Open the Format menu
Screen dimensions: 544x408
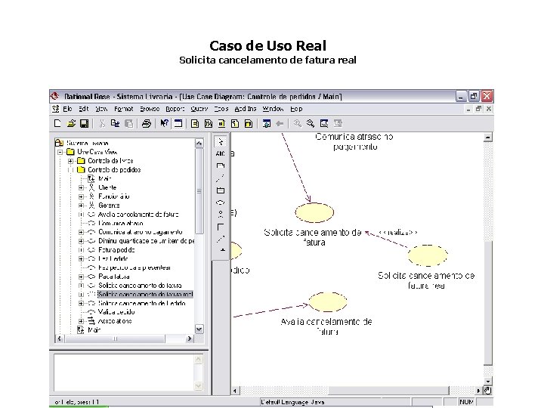(124, 109)
